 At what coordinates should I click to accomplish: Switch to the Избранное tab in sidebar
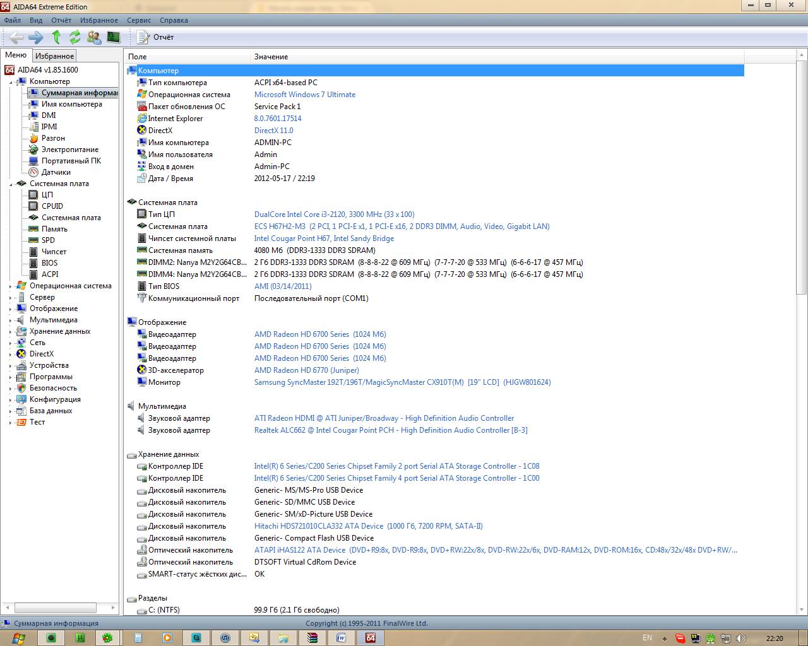point(54,56)
